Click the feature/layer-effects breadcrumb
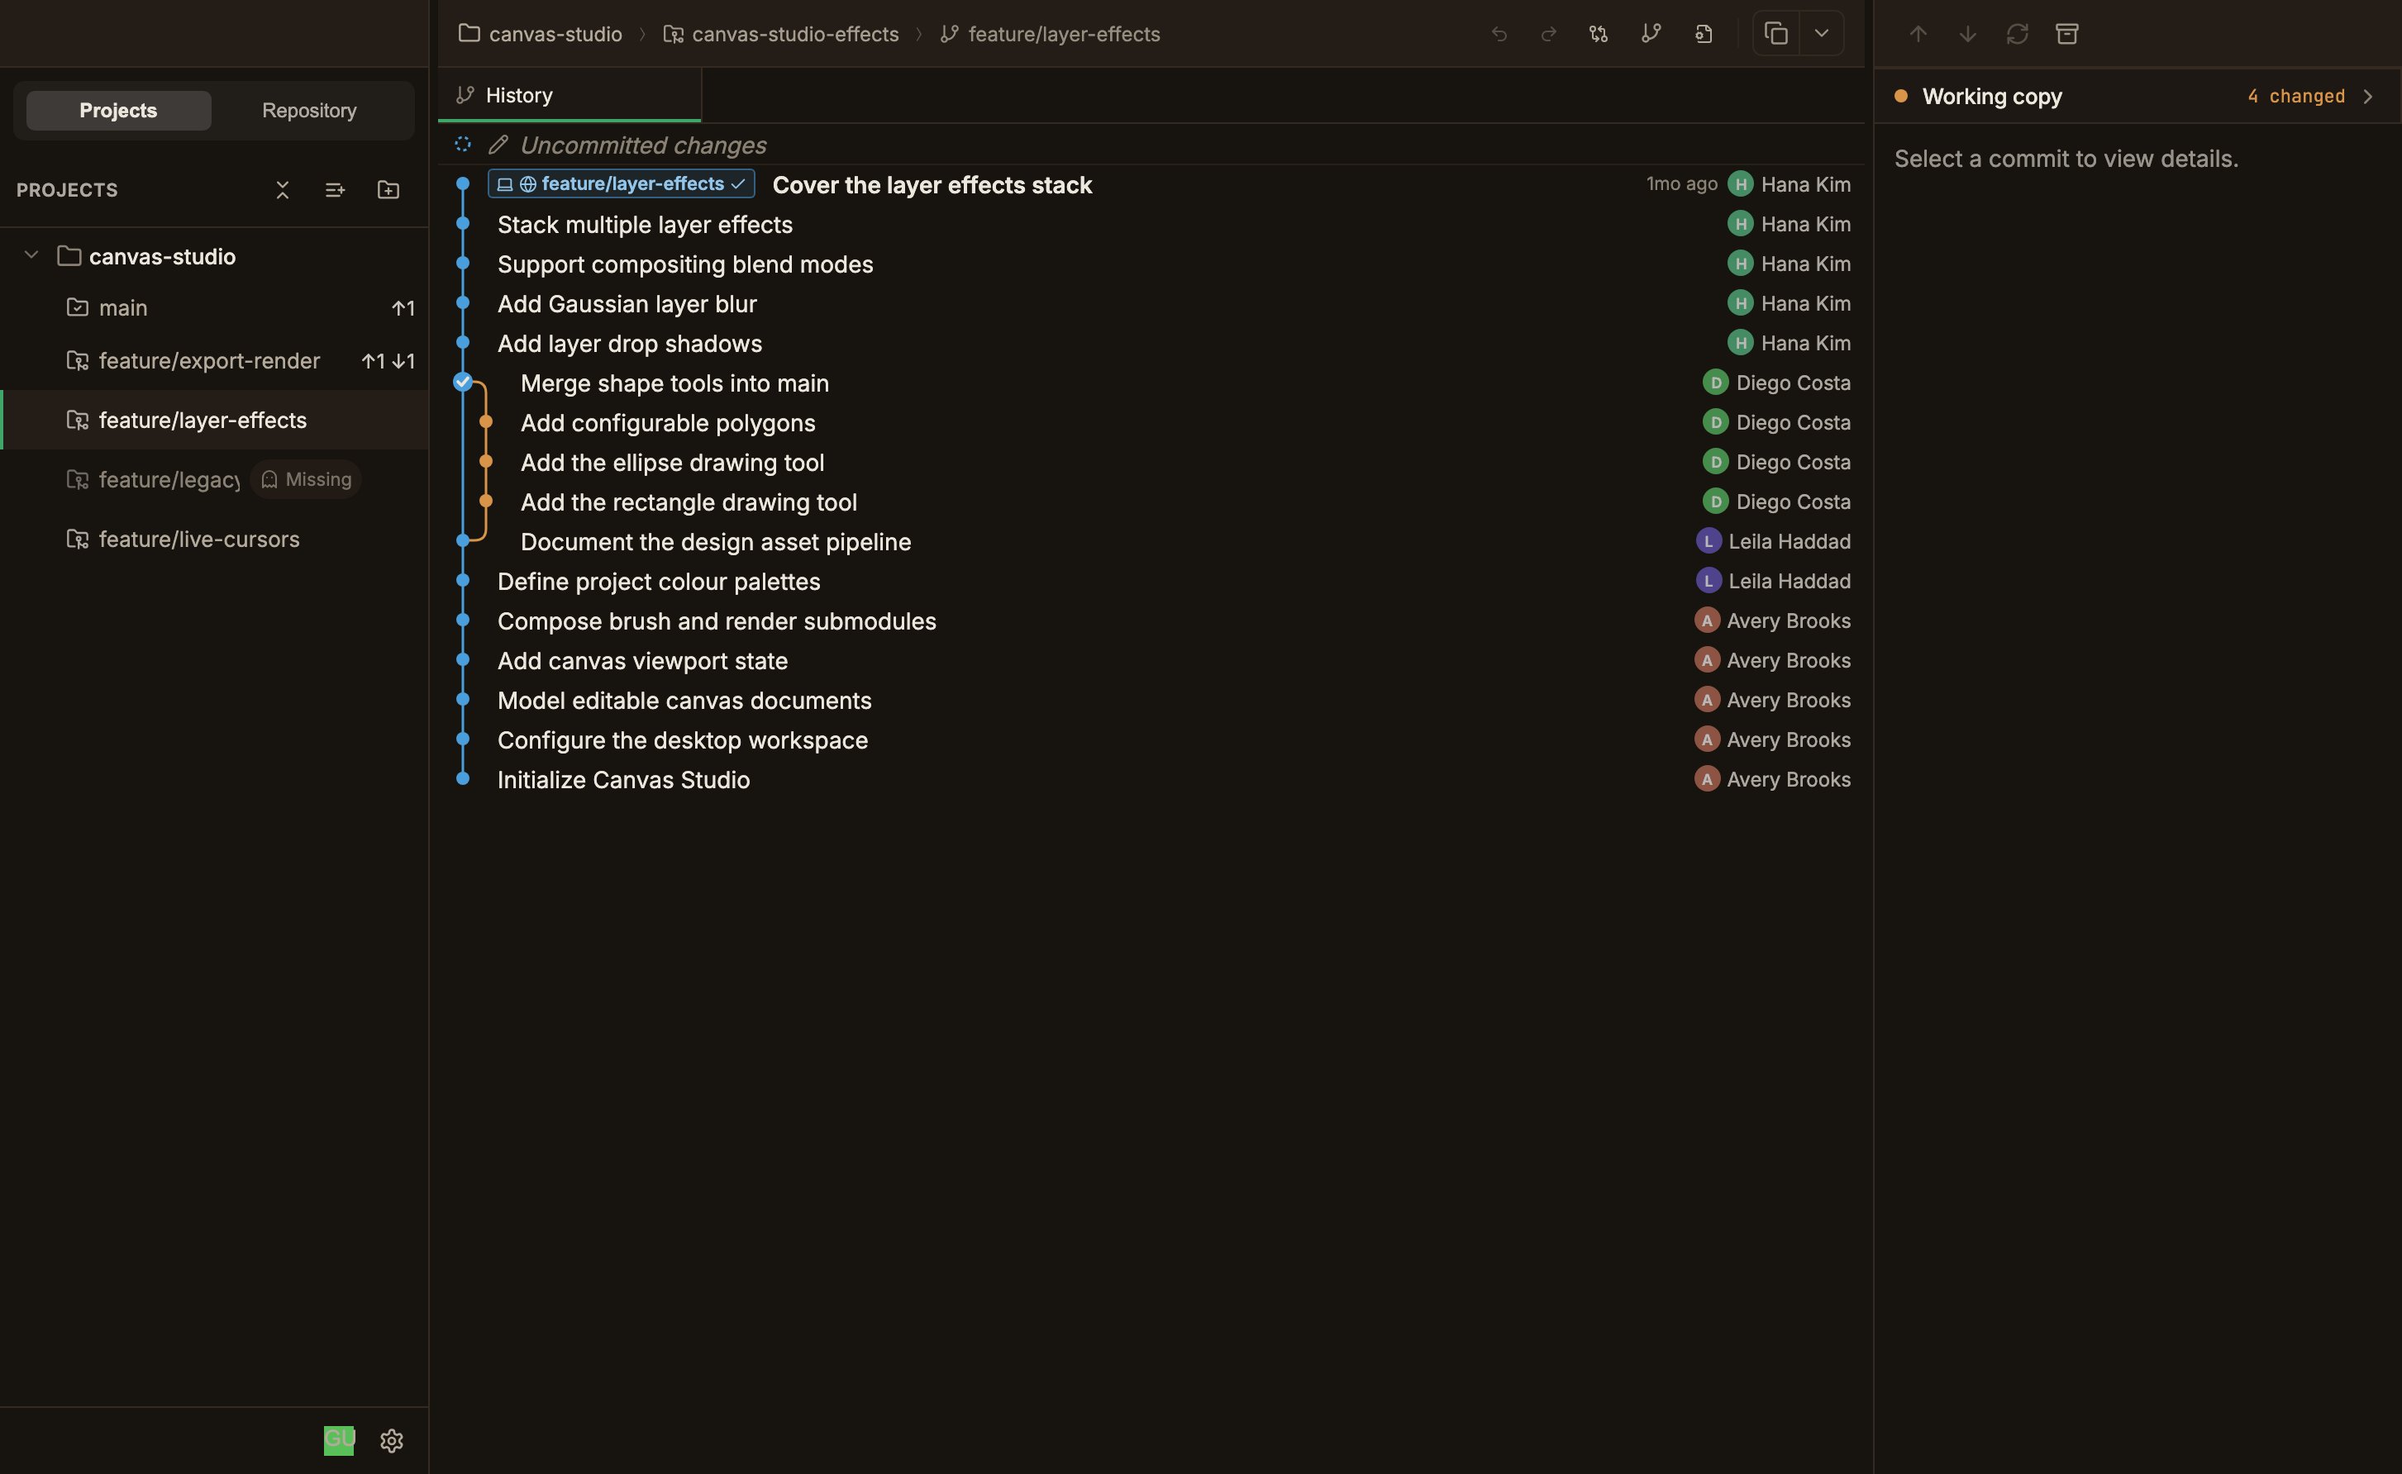This screenshot has height=1474, width=2402. point(1051,34)
